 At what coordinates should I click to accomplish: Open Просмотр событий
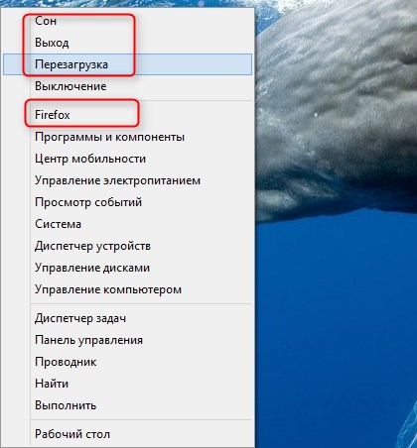[127, 202]
